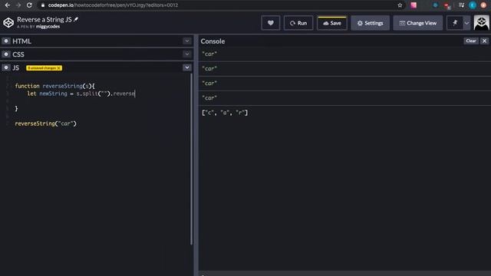Image resolution: width=491 pixels, height=276 pixels.
Task: Open the user profile avatar
Action: [x=481, y=22]
